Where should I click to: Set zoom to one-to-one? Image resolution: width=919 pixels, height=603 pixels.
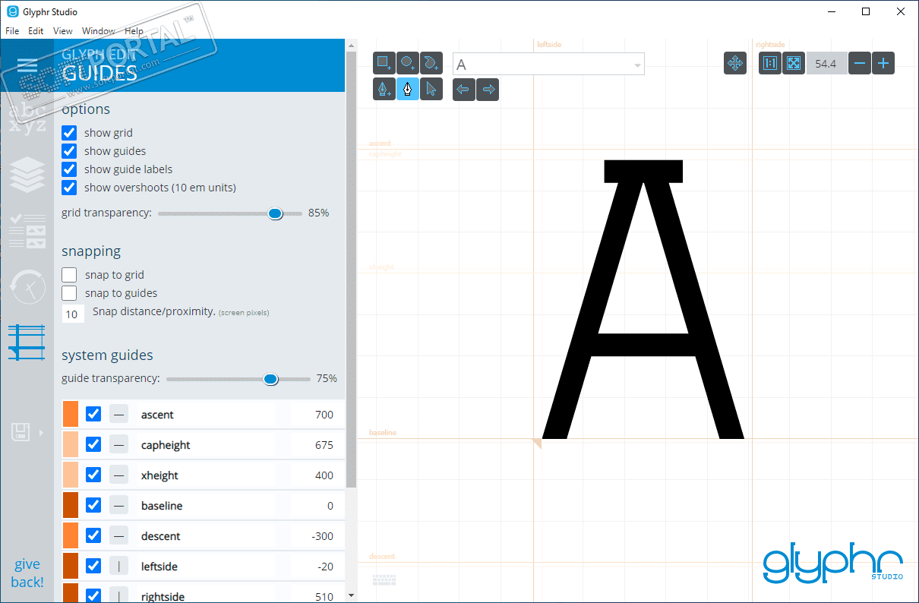(770, 64)
